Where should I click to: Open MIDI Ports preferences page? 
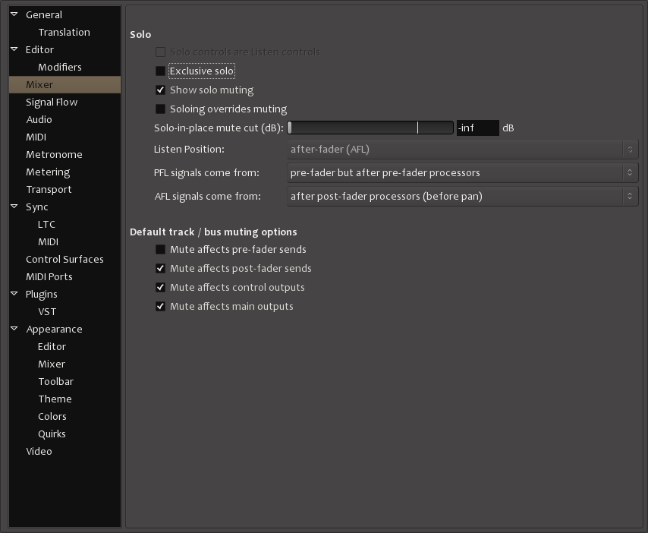pos(49,276)
